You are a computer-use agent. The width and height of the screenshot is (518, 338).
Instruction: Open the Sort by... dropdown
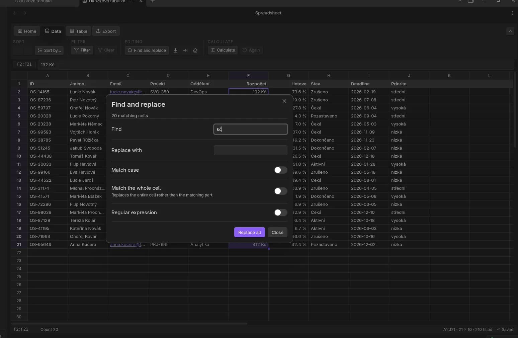49,50
